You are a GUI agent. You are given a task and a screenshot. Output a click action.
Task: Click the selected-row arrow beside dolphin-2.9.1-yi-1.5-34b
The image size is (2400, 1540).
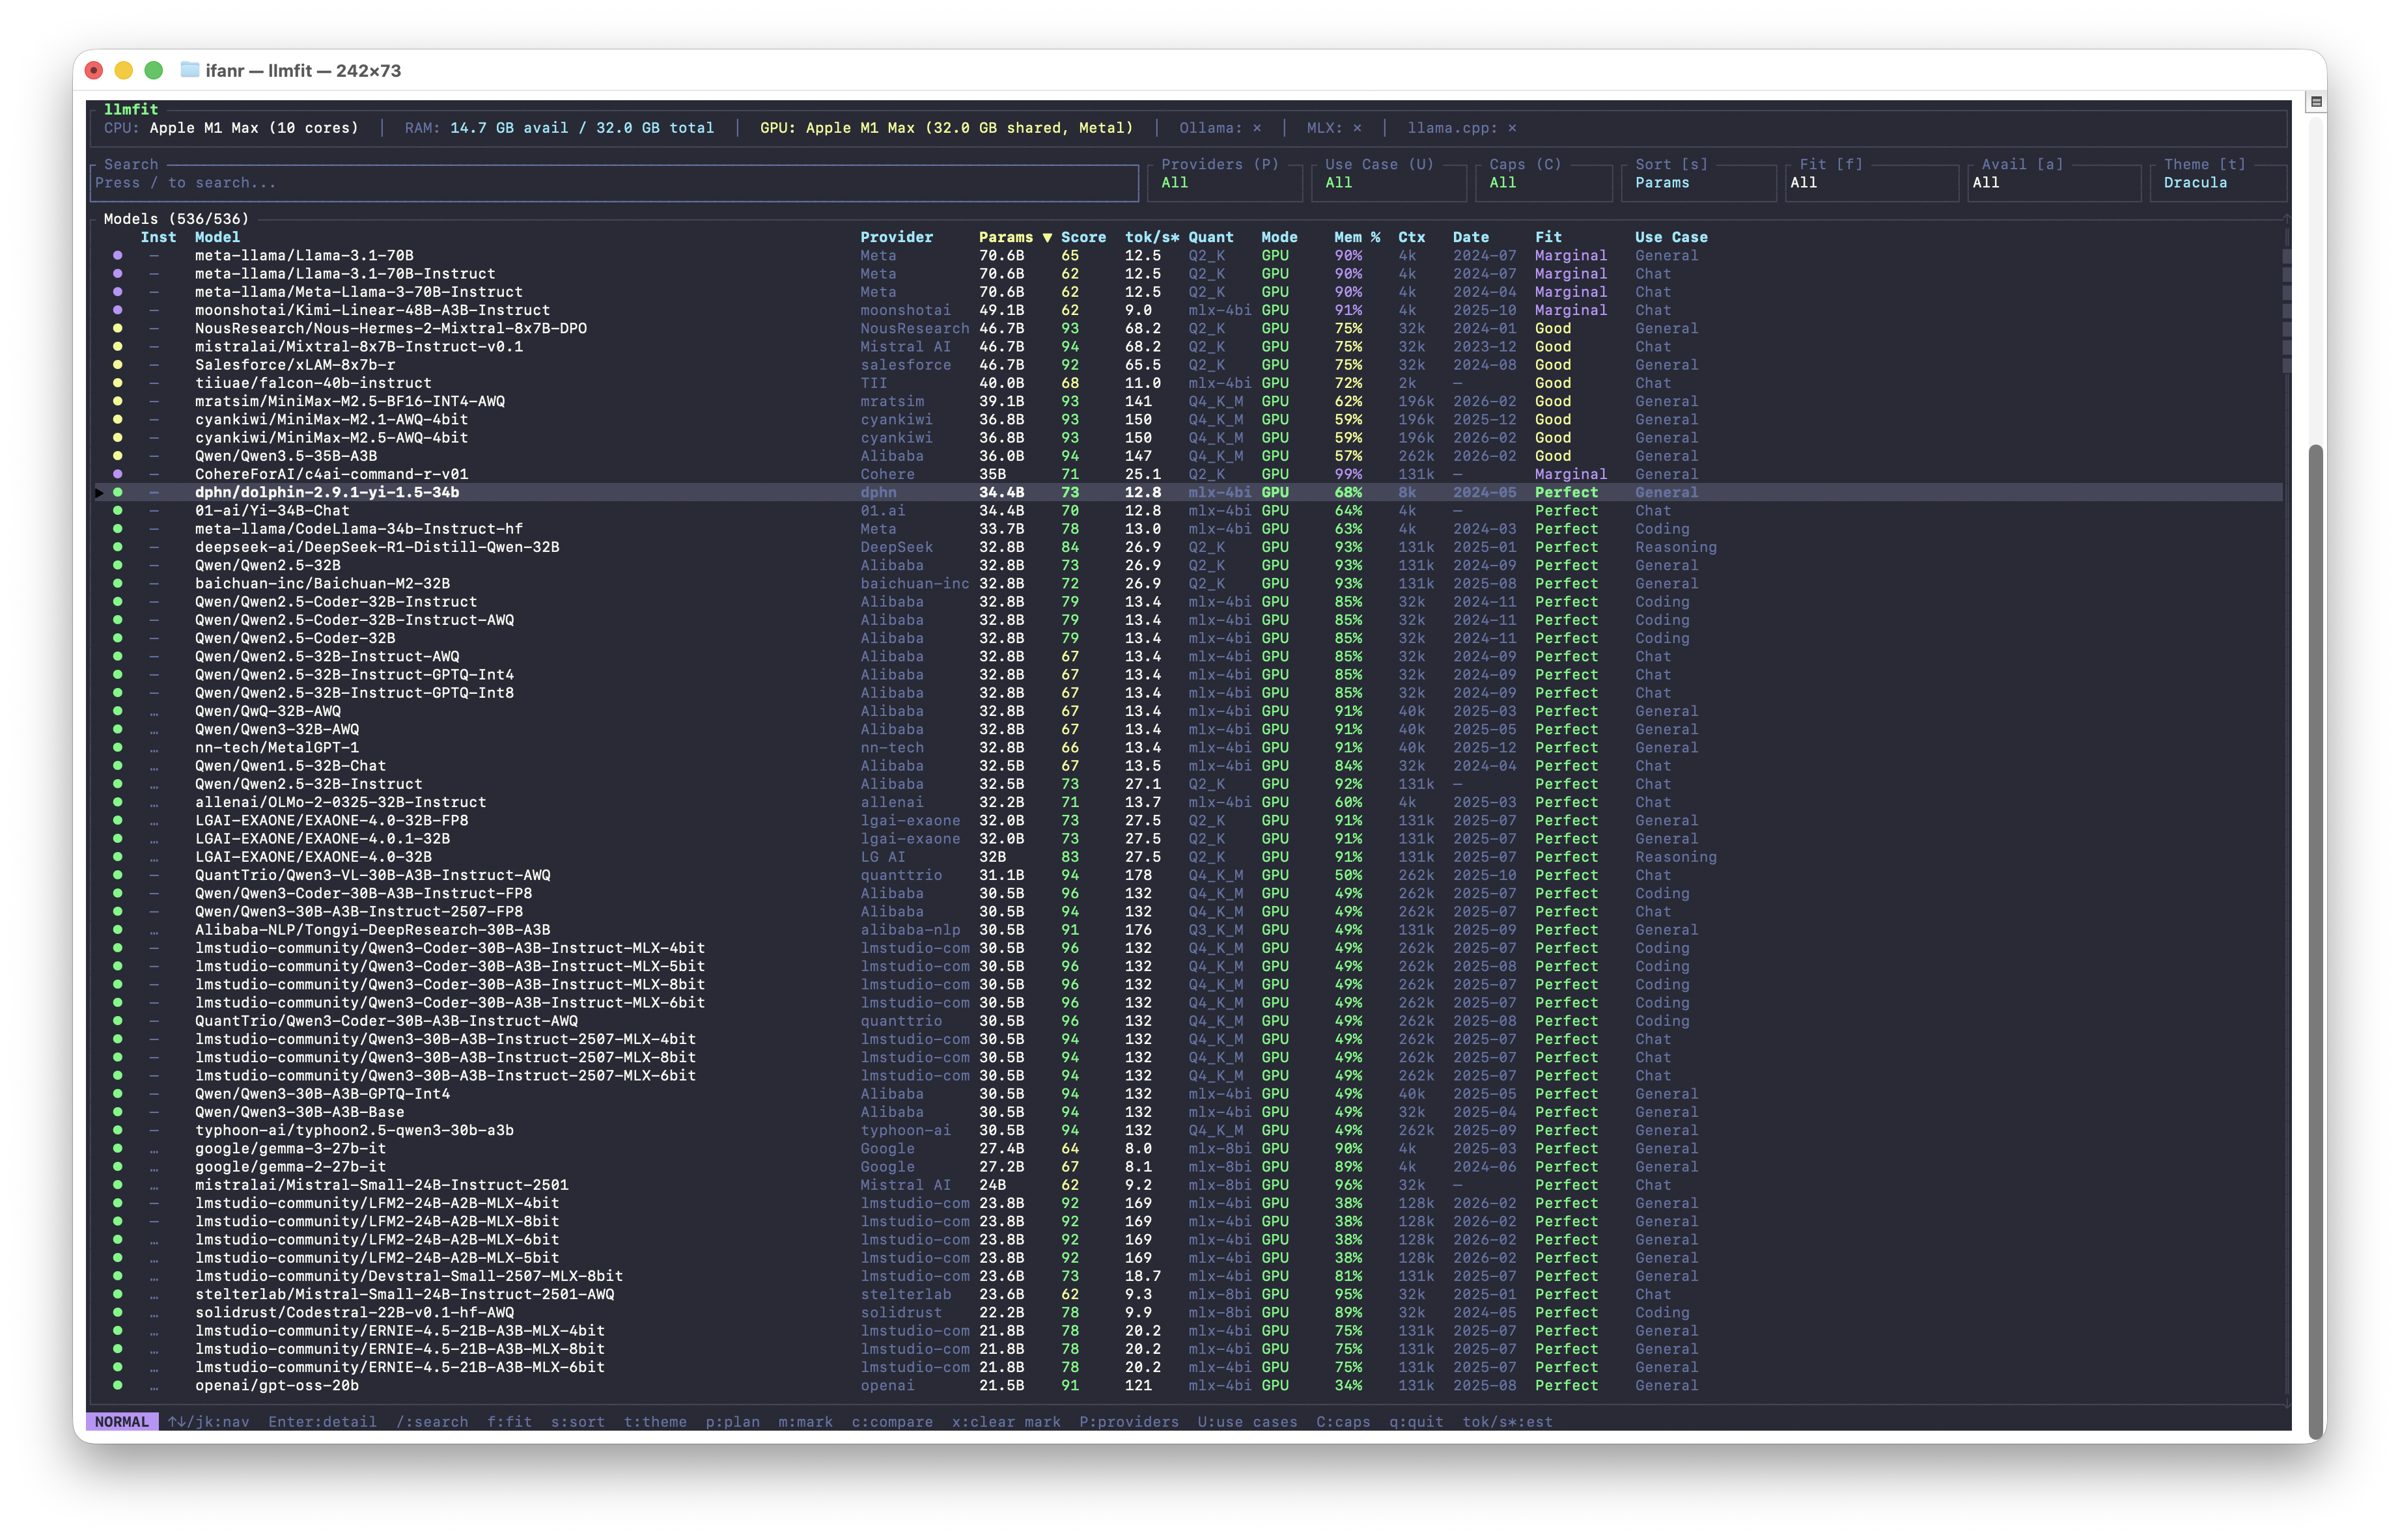tap(100, 492)
